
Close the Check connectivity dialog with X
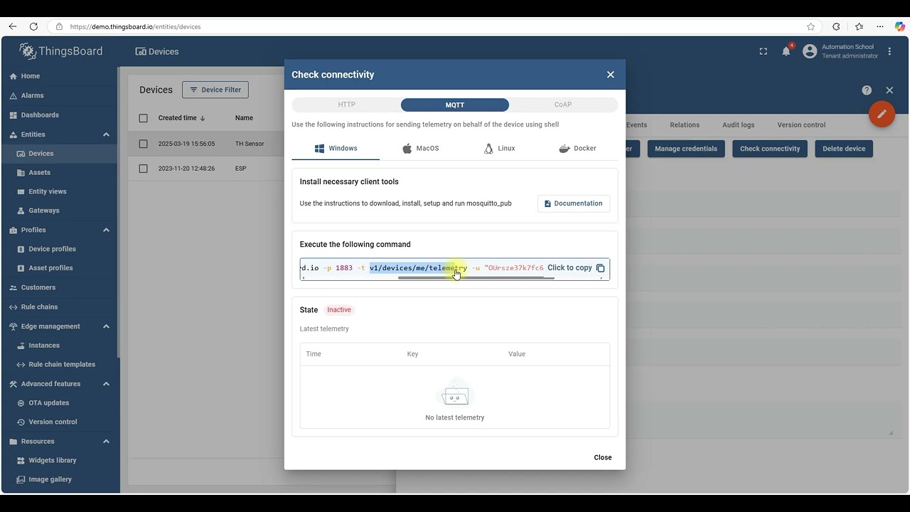[x=610, y=75]
